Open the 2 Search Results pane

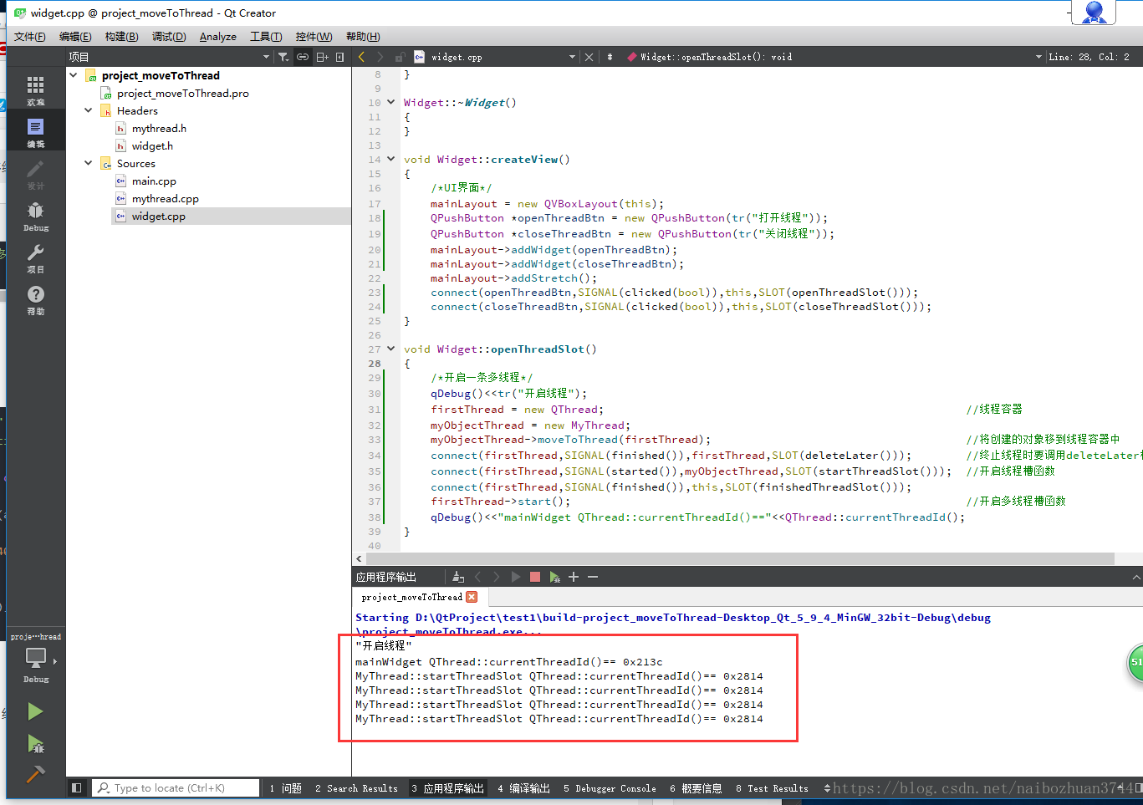356,787
